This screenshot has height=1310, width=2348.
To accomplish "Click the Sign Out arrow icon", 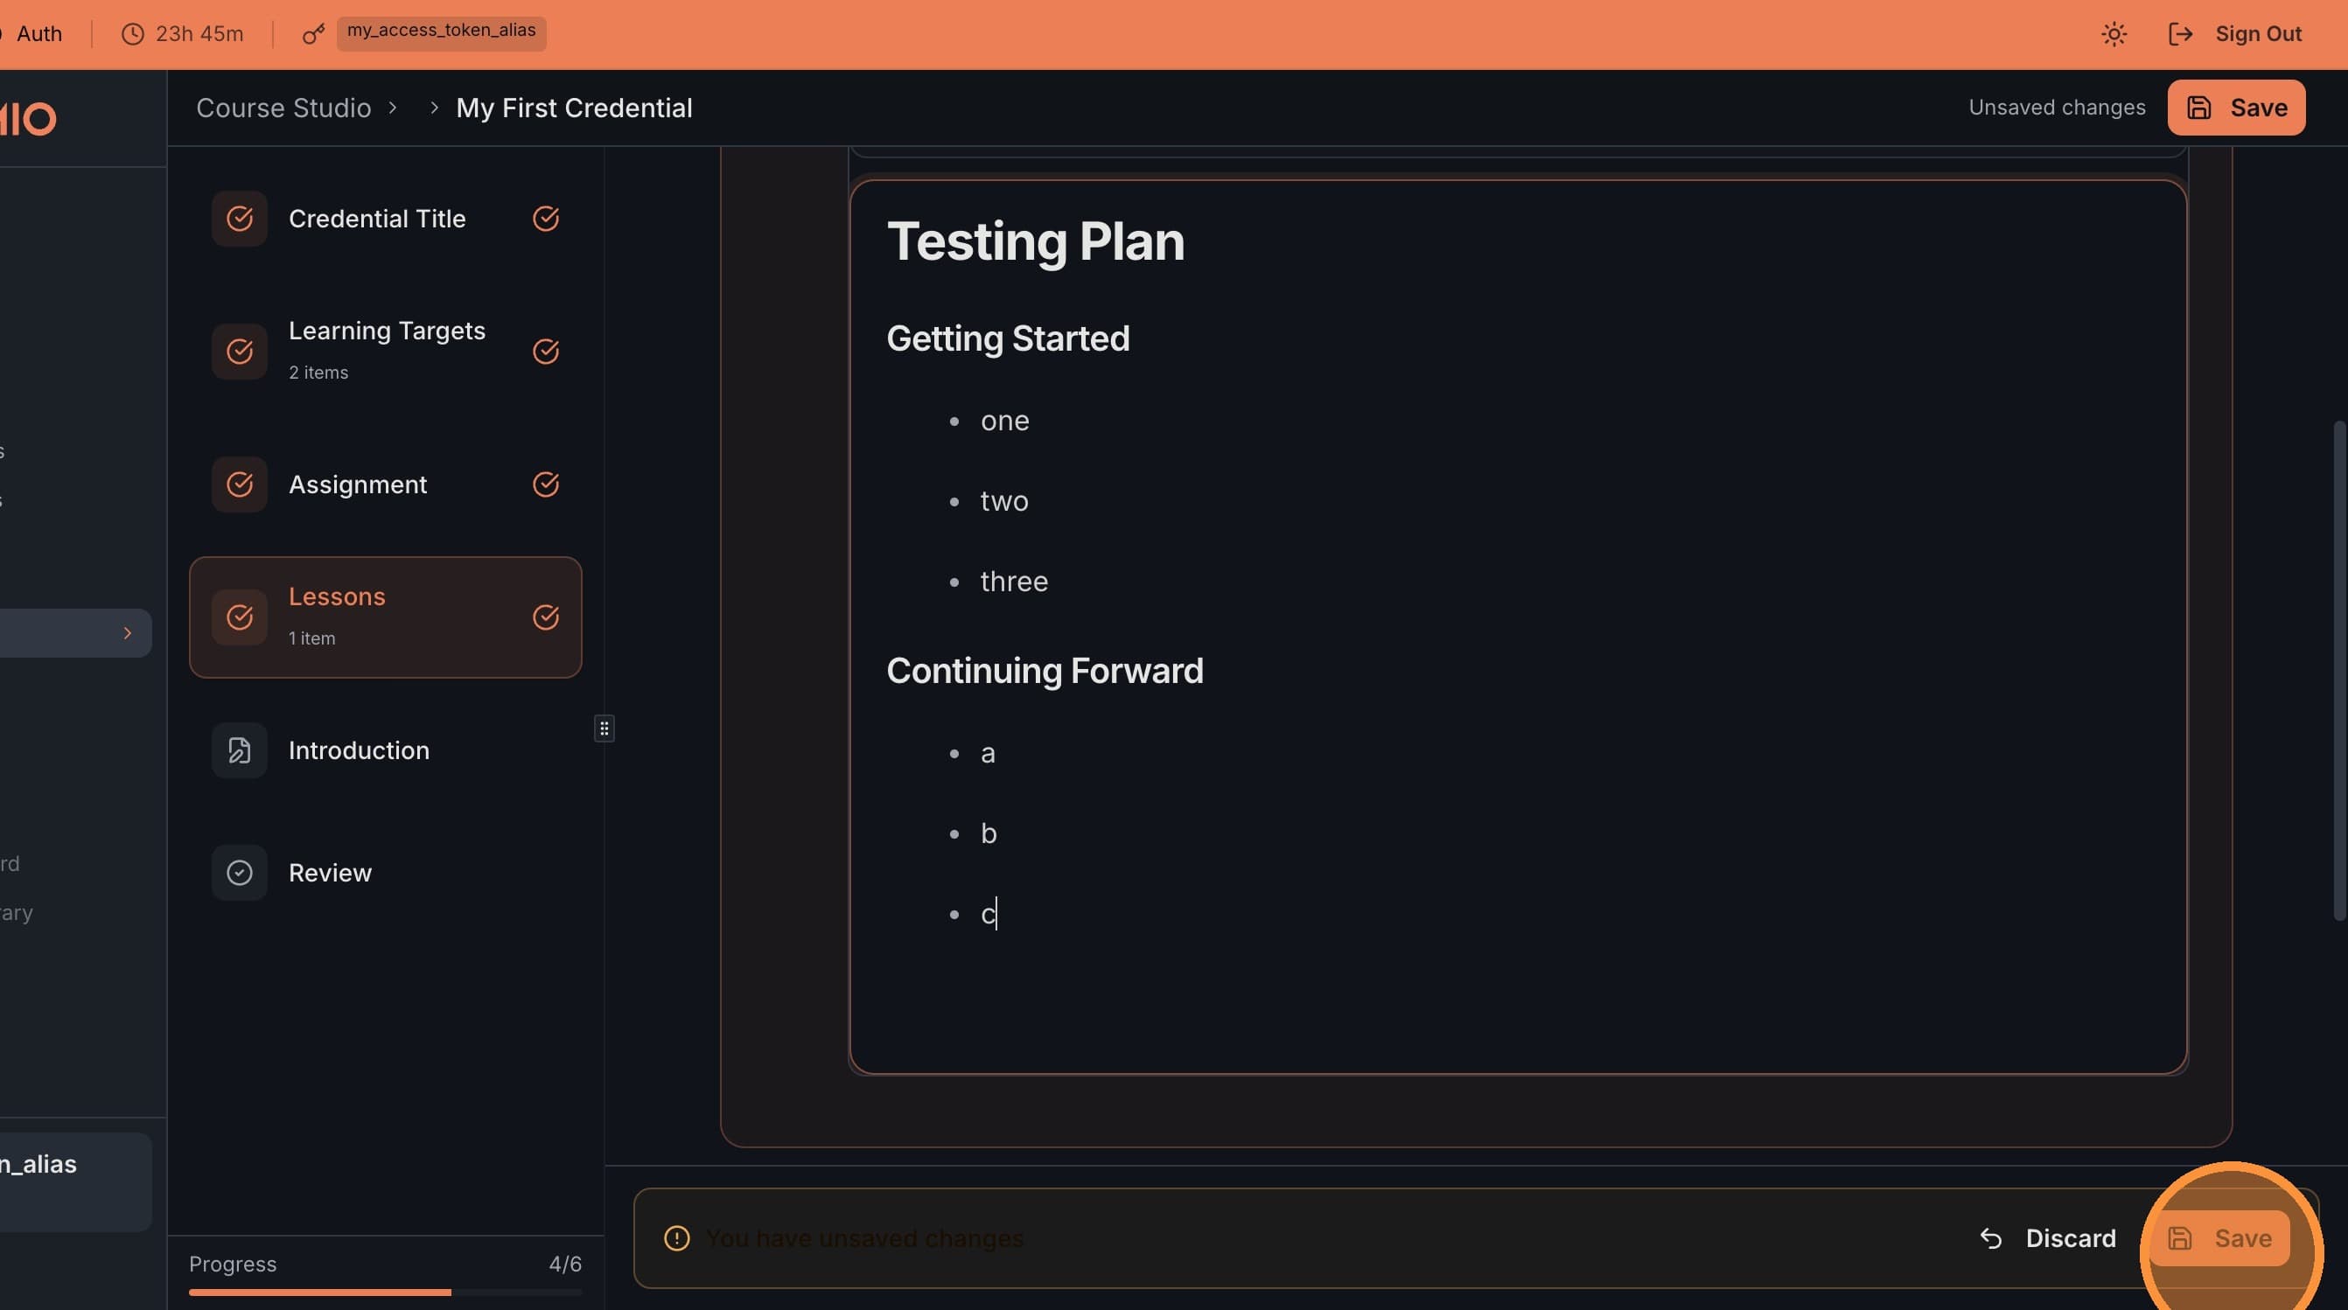I will click(x=2179, y=35).
